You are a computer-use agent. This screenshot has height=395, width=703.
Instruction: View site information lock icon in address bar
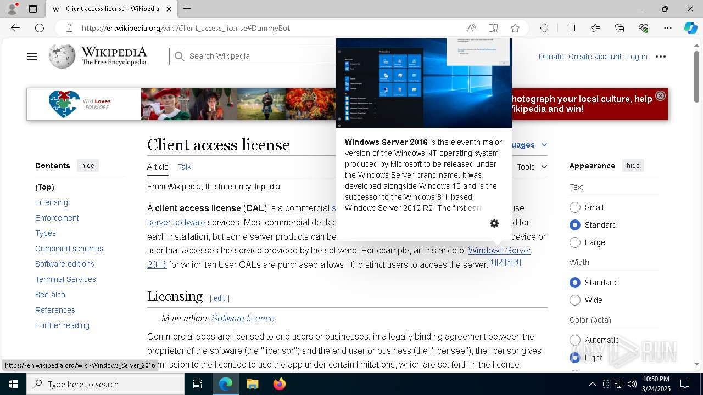point(69,28)
